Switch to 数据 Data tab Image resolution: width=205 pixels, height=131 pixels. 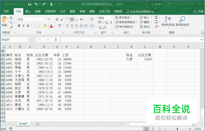72,12
